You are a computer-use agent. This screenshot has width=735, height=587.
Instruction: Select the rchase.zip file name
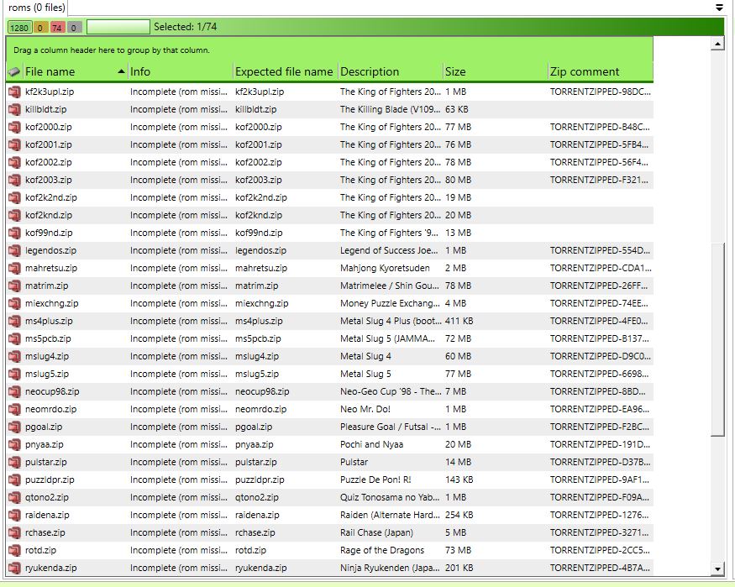point(45,532)
